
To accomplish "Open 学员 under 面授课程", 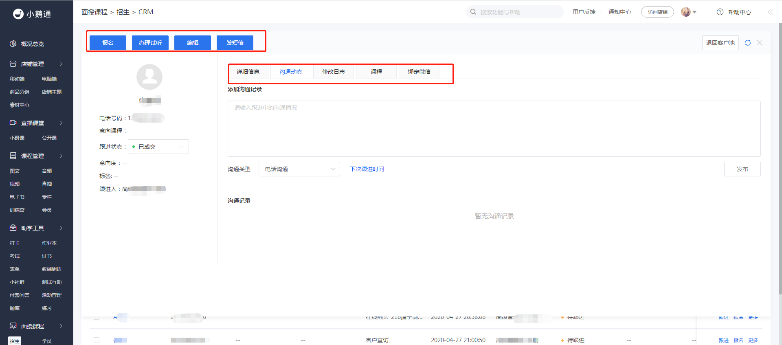I will pos(47,341).
